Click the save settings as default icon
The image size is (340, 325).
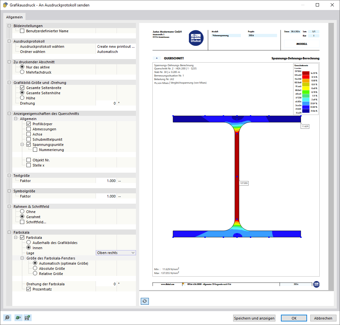pos(27,318)
